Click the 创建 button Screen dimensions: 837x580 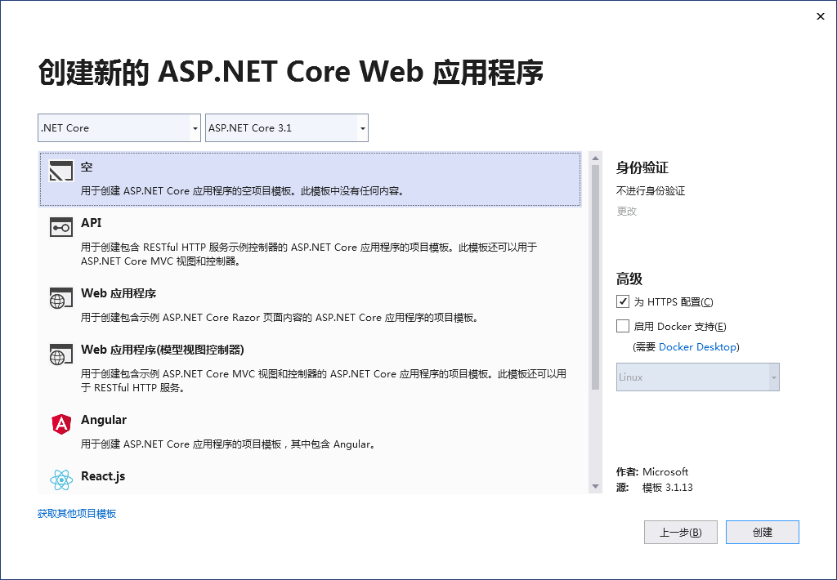coord(763,532)
